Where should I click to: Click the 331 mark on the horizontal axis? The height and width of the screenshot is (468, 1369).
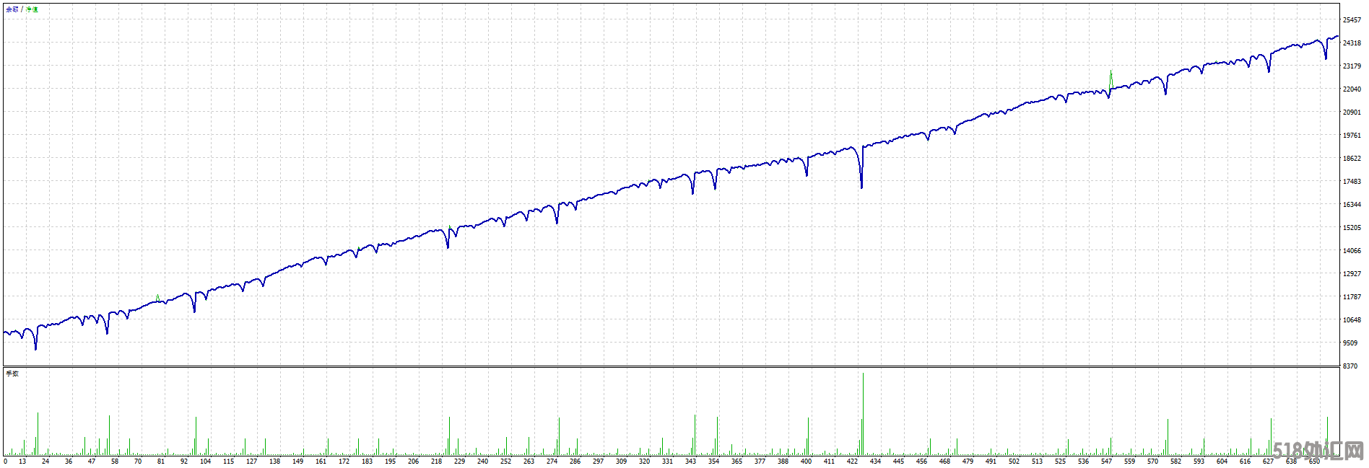tap(667, 462)
